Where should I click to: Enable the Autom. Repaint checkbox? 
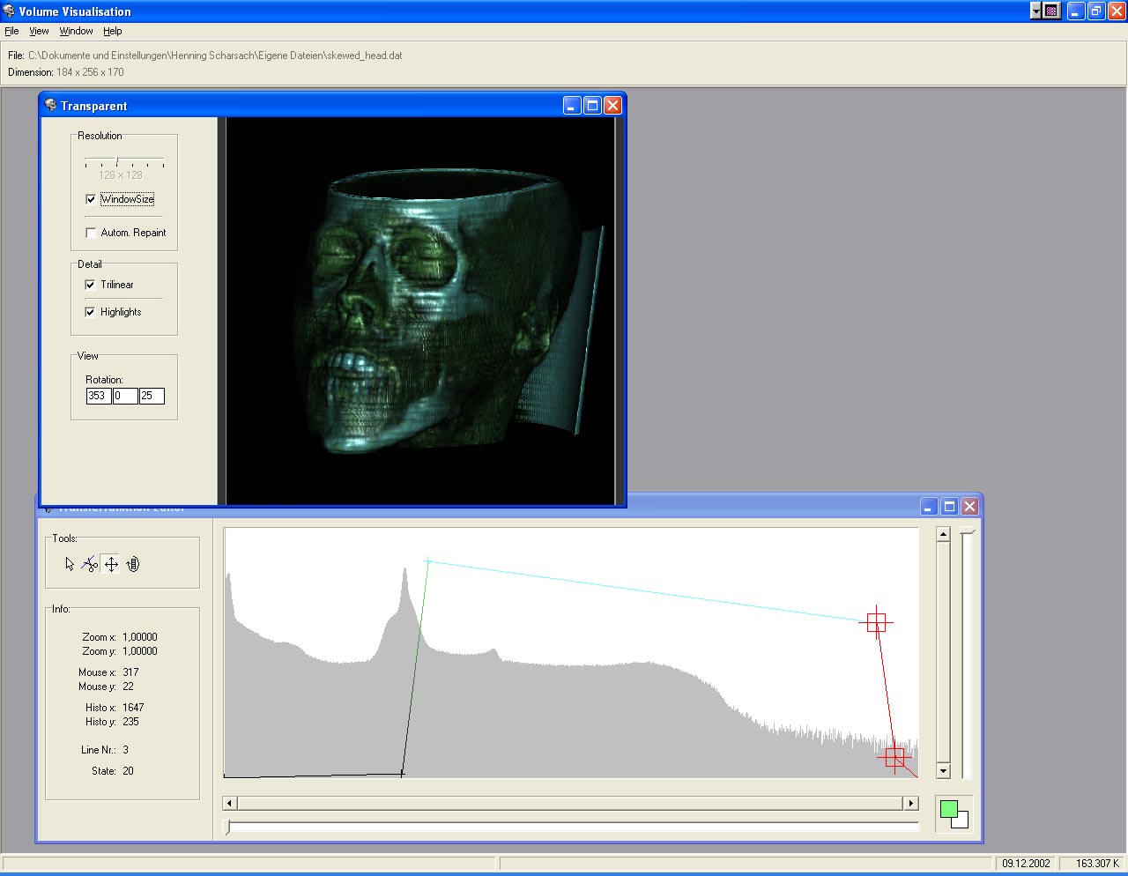tap(91, 233)
